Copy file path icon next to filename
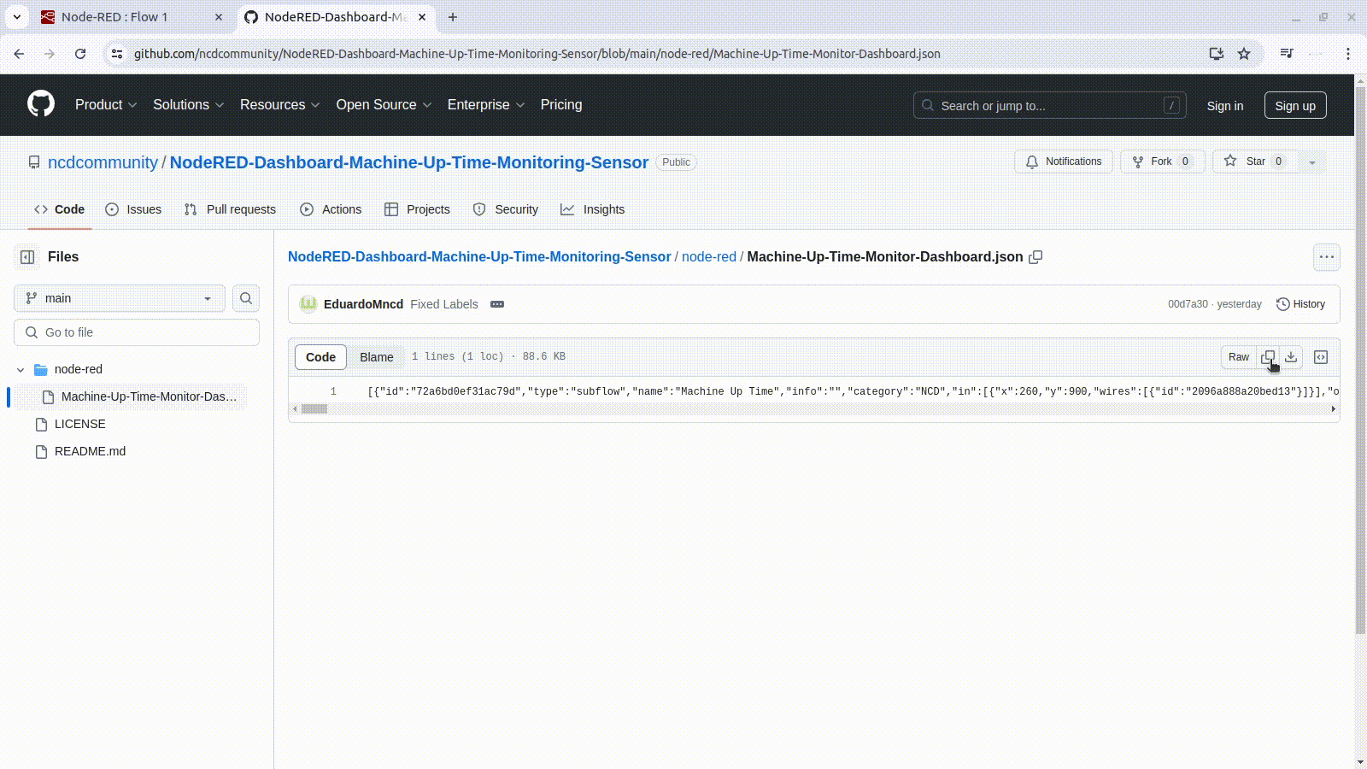The width and height of the screenshot is (1367, 769). 1036,257
